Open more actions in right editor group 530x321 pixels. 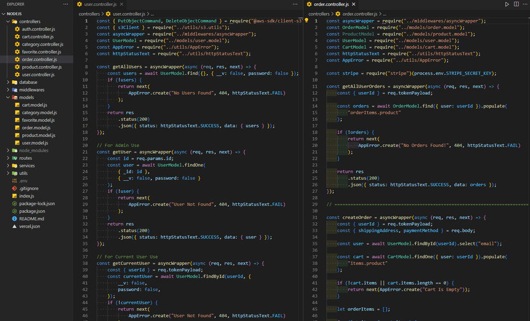click(x=525, y=4)
